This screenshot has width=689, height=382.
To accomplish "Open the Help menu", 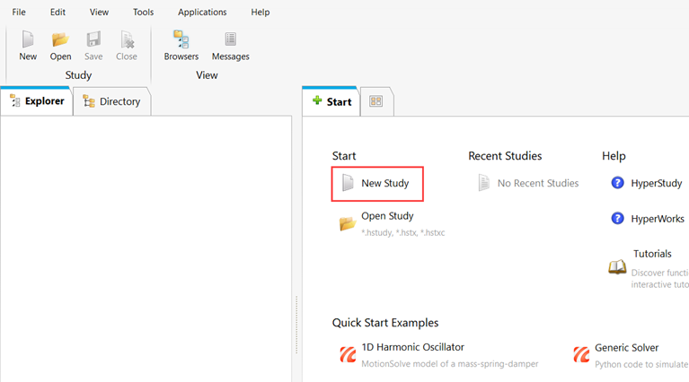I will coord(261,13).
